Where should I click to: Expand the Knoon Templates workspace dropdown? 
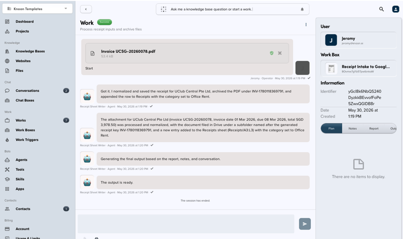(x=37, y=9)
